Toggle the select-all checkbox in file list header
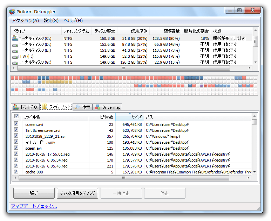This screenshot has height=221, width=271. tap(16, 116)
